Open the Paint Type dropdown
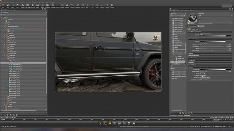 (205, 34)
